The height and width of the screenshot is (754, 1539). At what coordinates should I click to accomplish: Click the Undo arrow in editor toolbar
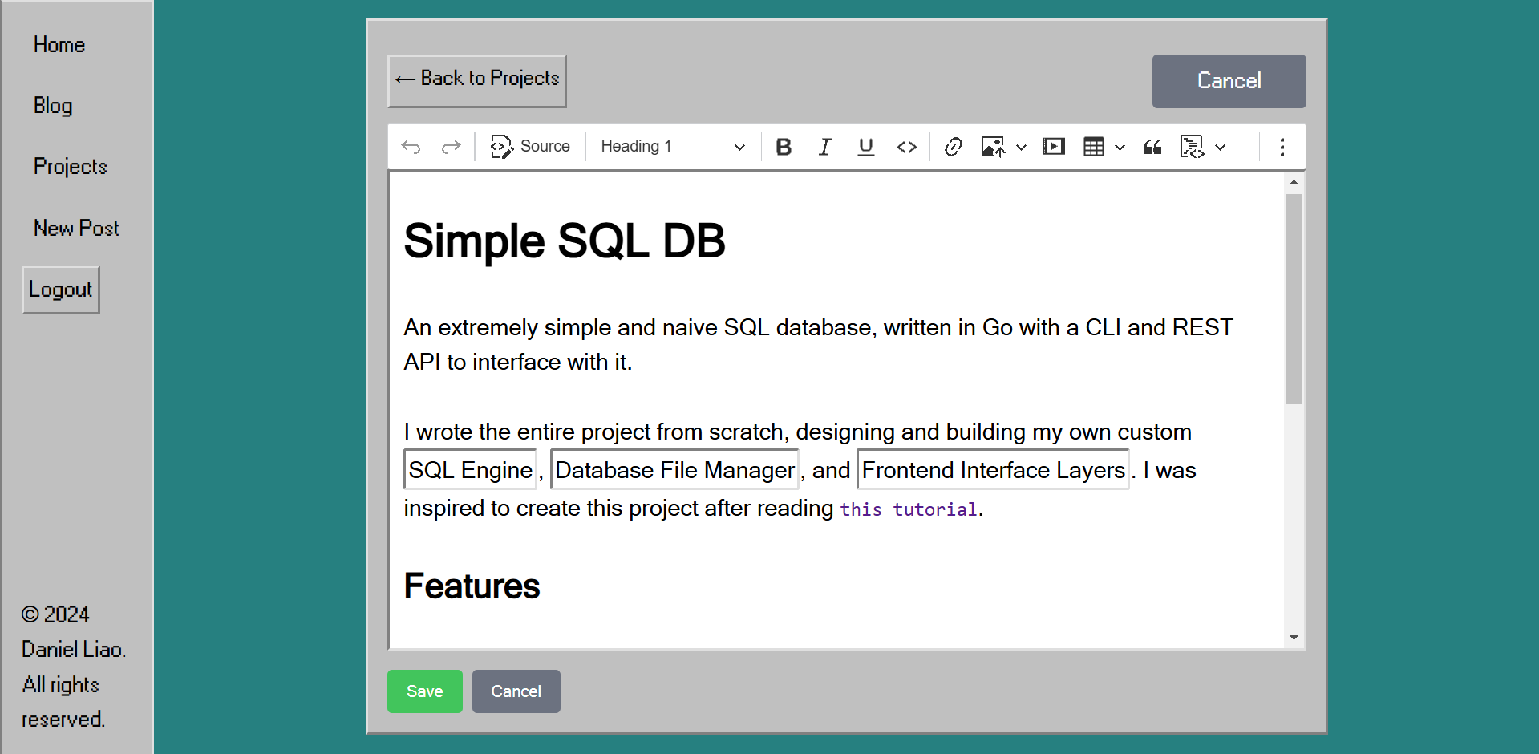click(x=411, y=147)
